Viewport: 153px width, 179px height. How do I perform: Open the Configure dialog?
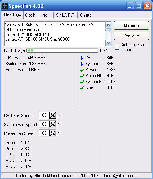click(131, 36)
